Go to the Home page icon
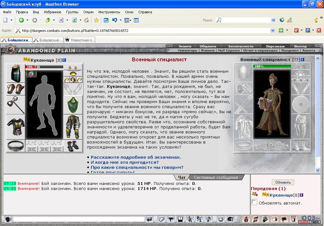 tap(87, 20)
